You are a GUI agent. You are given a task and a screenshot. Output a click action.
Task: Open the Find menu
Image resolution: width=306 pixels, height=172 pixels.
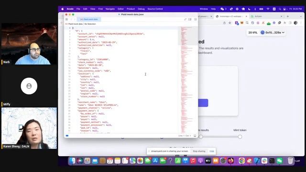point(100,9)
